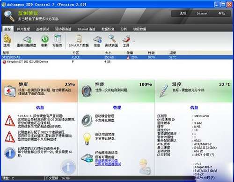Click the red error icon beside Kingston device
Viewport: 234px width, 182px height.
(x=4, y=62)
